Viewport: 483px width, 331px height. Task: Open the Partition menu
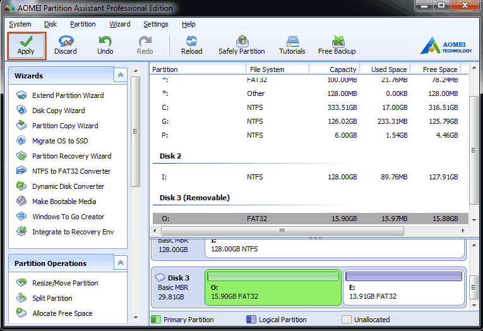(x=83, y=24)
